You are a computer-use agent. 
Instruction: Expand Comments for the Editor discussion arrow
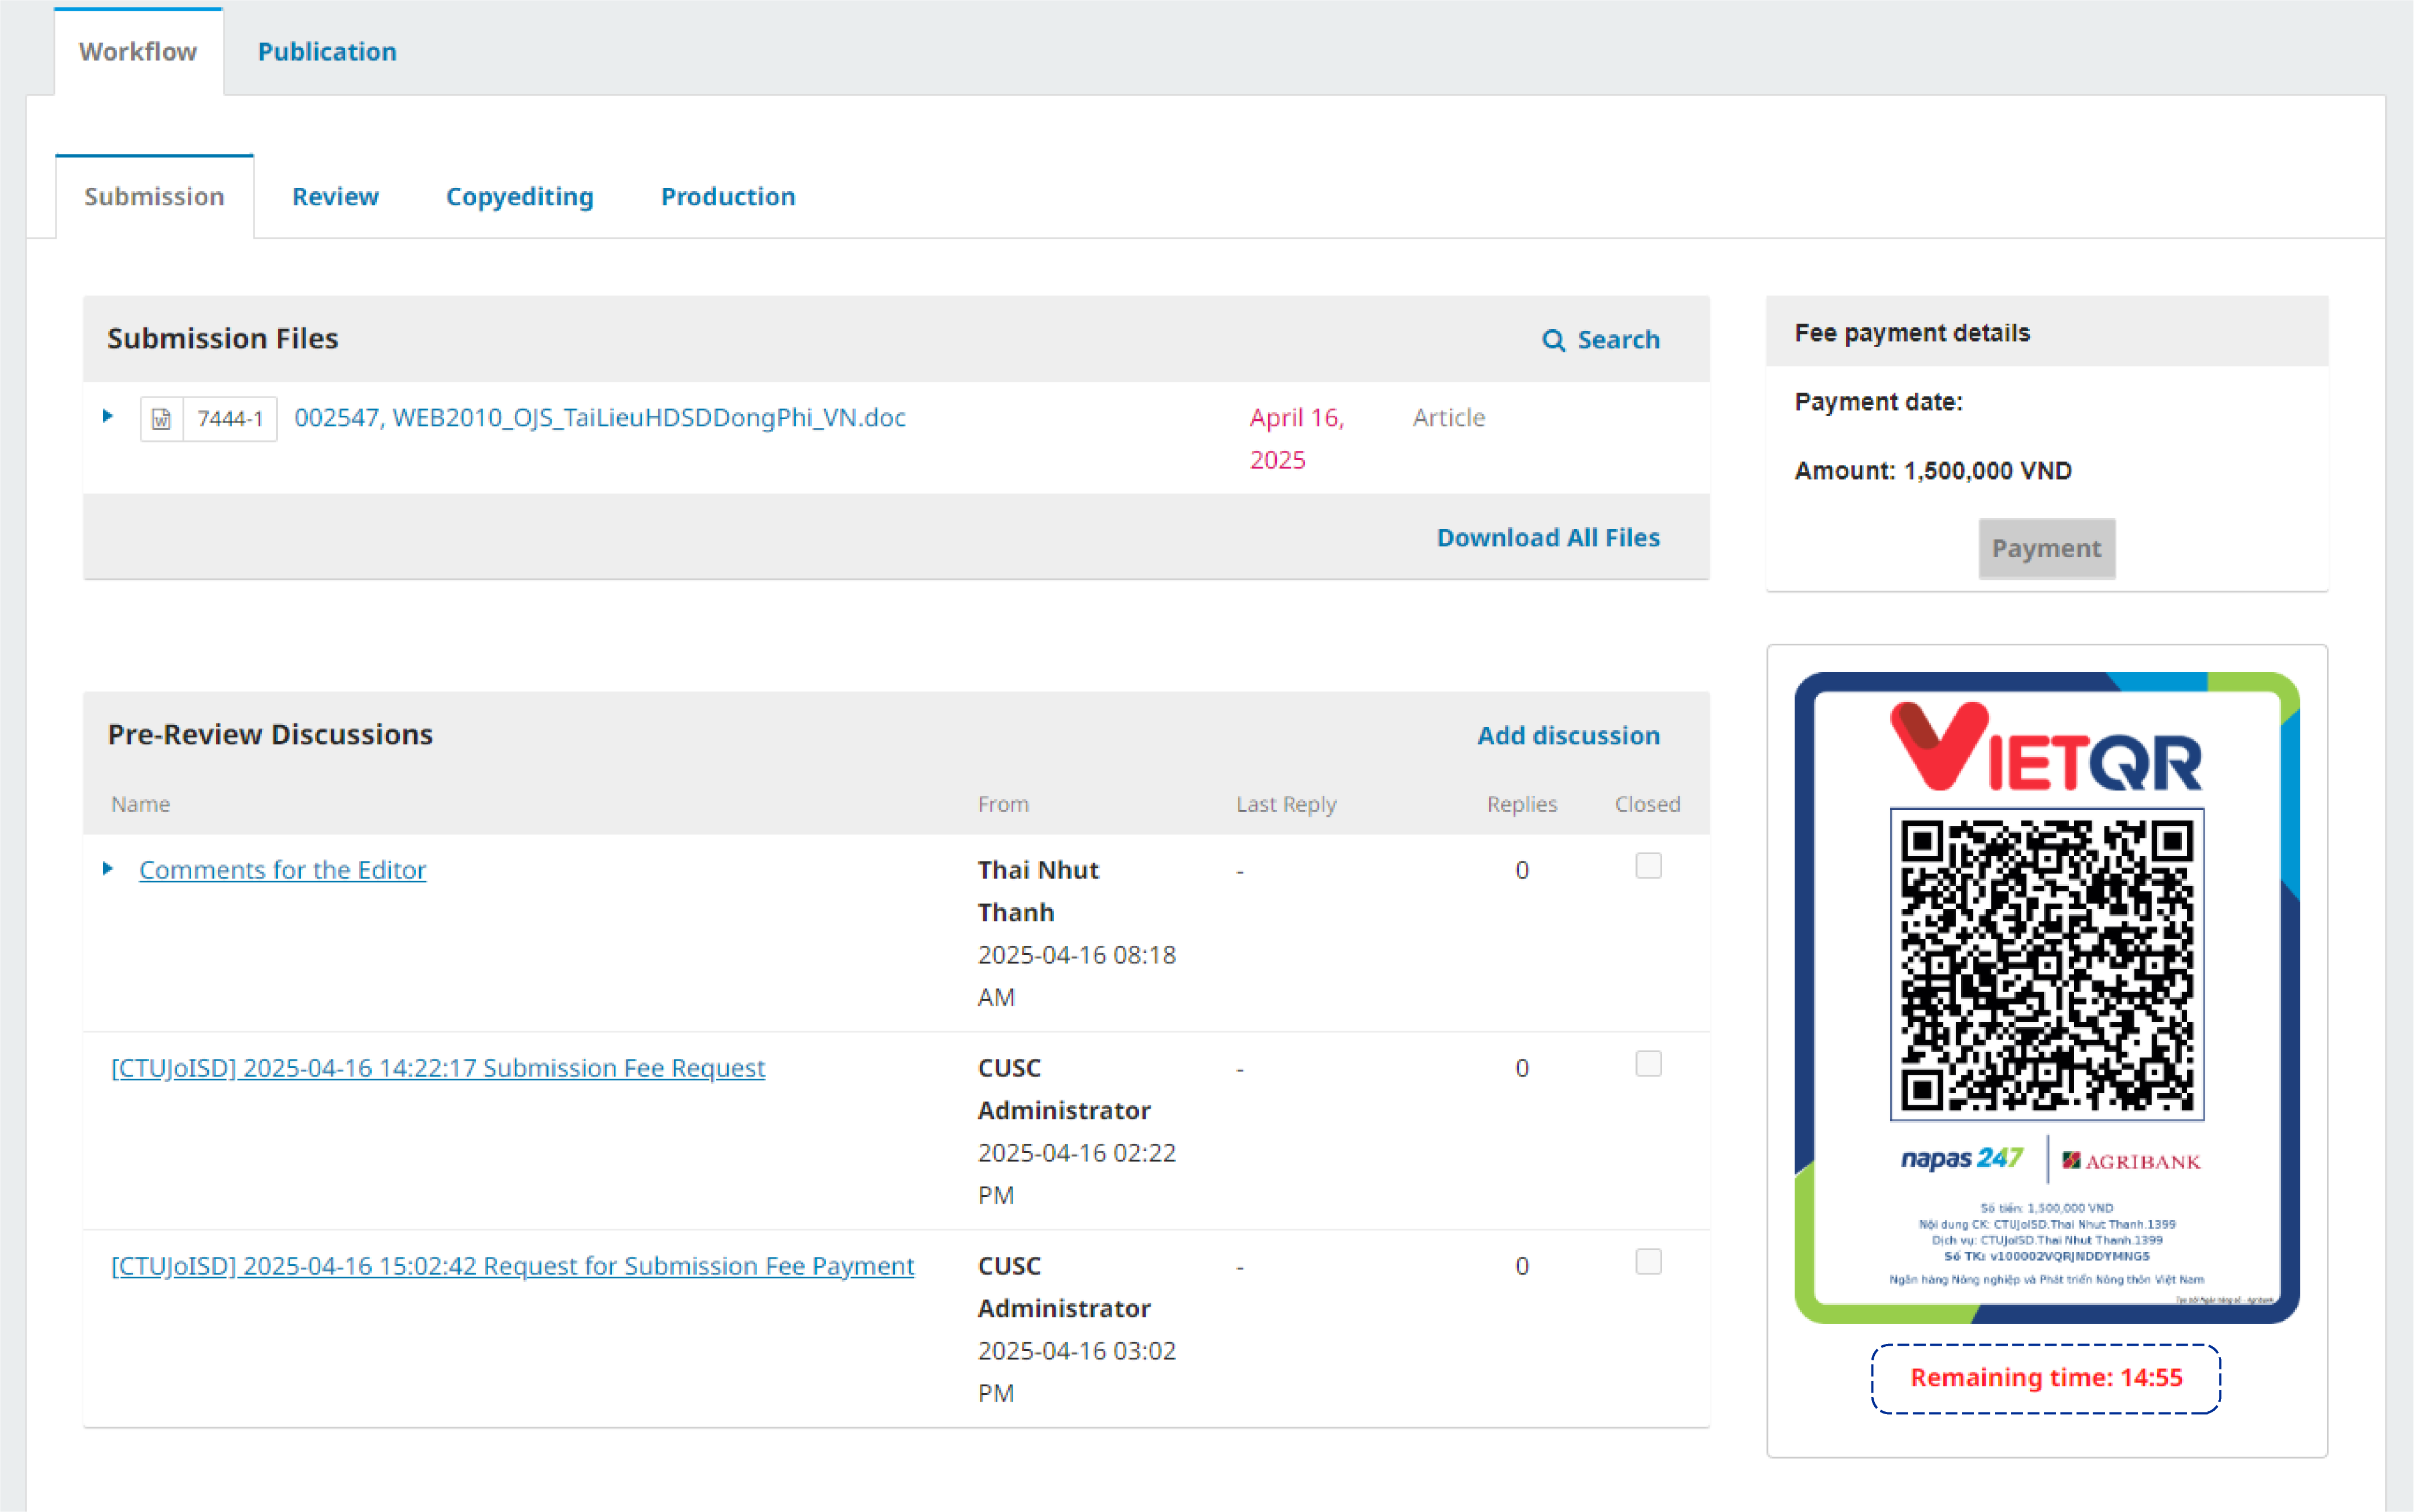pyautogui.click(x=108, y=868)
